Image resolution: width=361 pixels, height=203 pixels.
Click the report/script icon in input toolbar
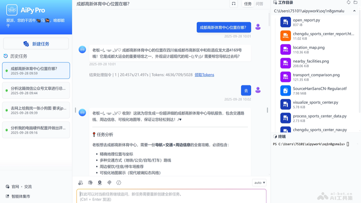80,183
